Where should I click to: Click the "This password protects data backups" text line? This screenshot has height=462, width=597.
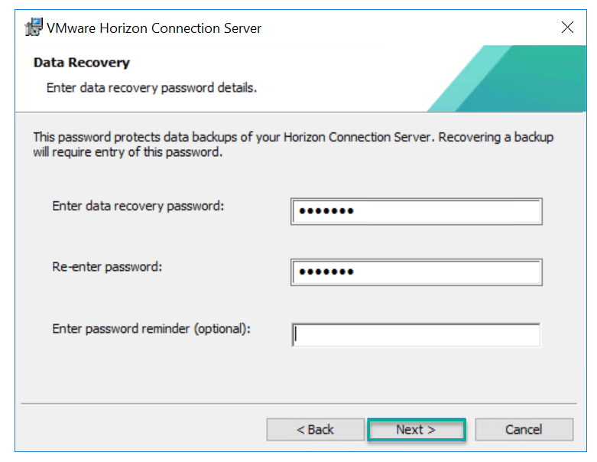[x=293, y=138]
